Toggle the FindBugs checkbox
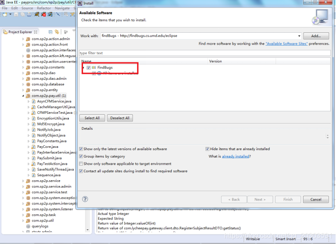Screen dimensions: 336x244 [x=88, y=68]
